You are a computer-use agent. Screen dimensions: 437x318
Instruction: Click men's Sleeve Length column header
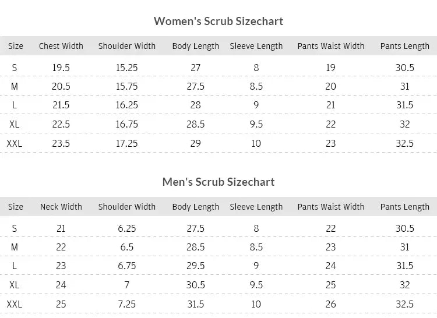[x=256, y=207]
